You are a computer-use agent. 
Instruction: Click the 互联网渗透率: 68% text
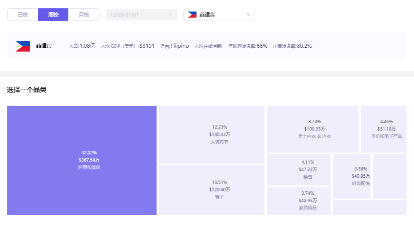[248, 46]
